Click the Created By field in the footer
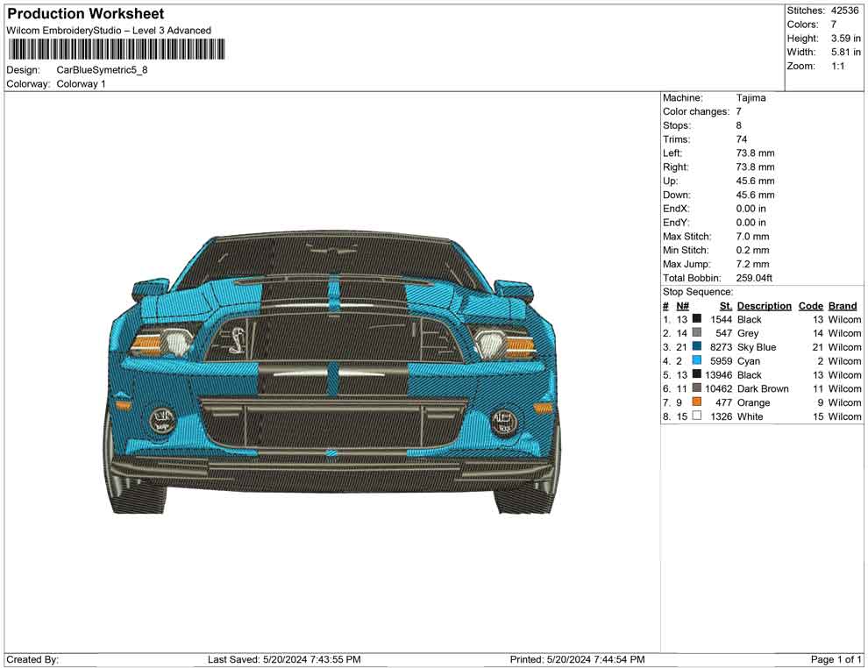Image resolution: width=868 pixels, height=668 pixels. point(33,658)
